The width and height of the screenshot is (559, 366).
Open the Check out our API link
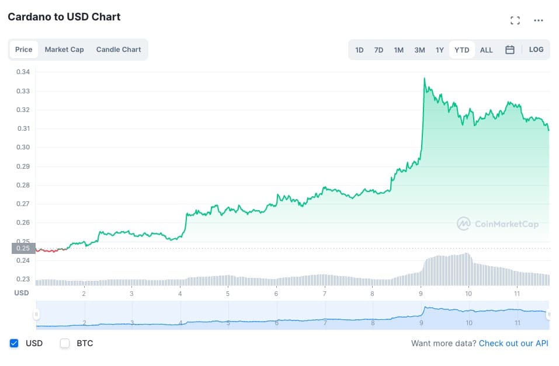coord(513,343)
